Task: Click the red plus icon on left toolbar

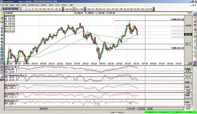Action: click(2, 72)
